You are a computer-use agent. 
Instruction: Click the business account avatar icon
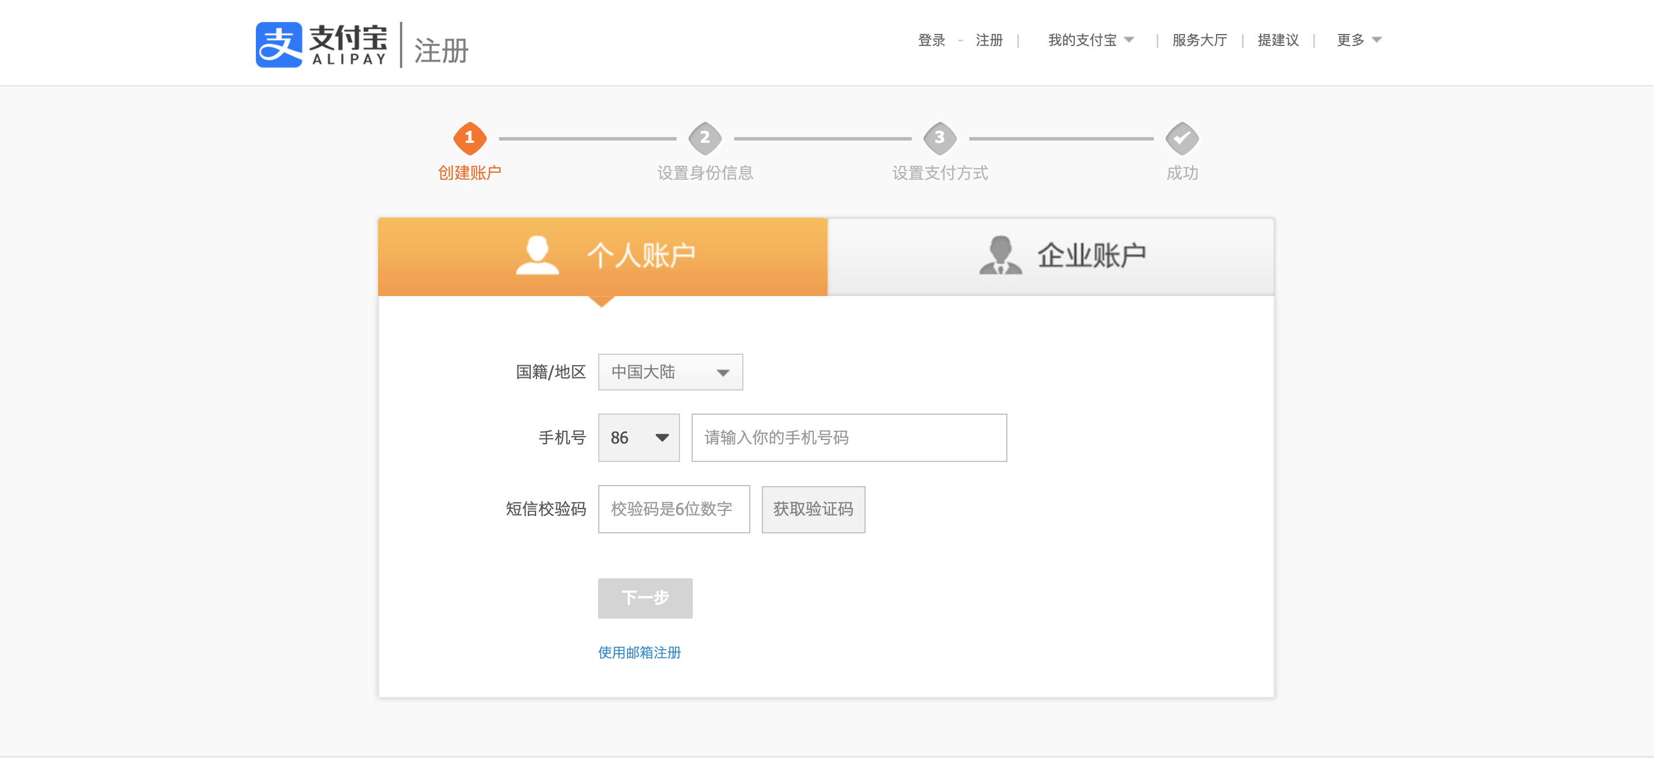(1000, 255)
